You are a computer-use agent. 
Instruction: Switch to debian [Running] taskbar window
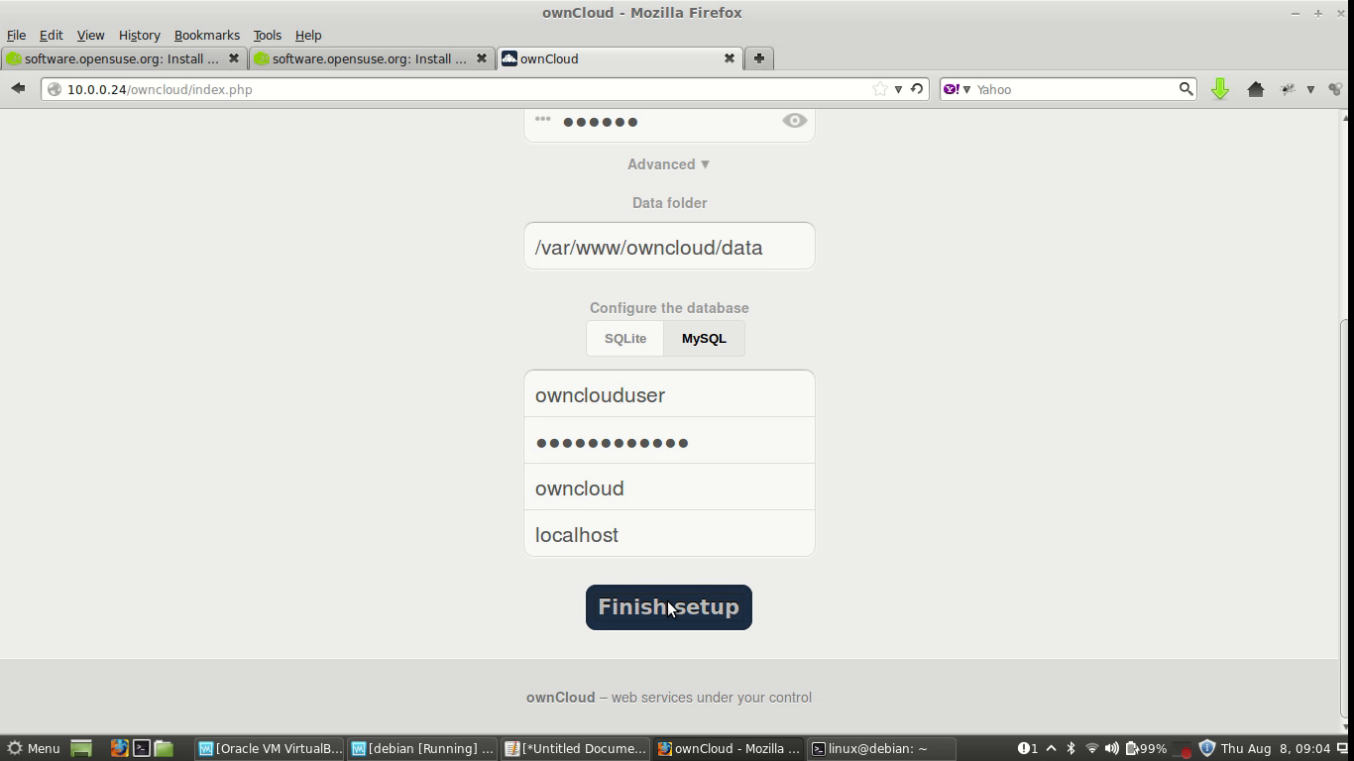422,749
